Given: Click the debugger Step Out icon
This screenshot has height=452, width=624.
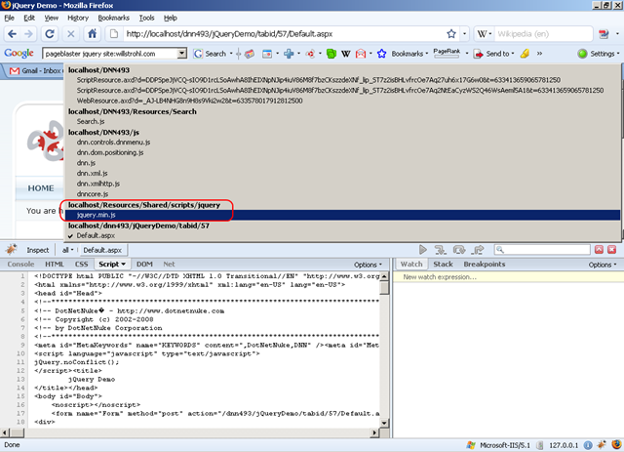Looking at the screenshot, I should (478, 250).
